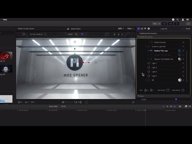
Task: Click the viewer fullscreen expand icon
Action: [133, 102]
